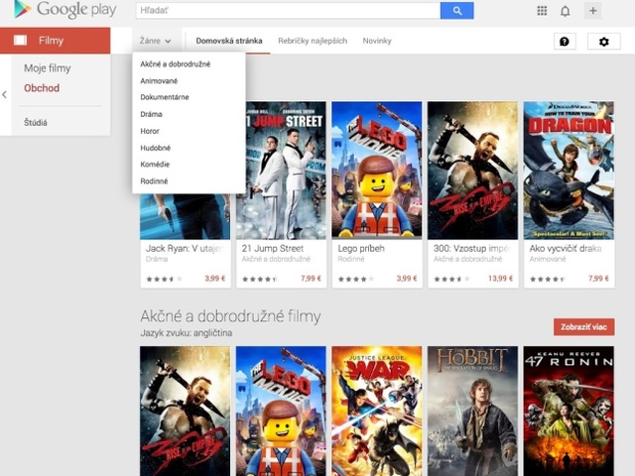Viewport: 635px width, 476px height.
Task: Switch to Rebríčky najlepších tab
Action: pyautogui.click(x=313, y=41)
